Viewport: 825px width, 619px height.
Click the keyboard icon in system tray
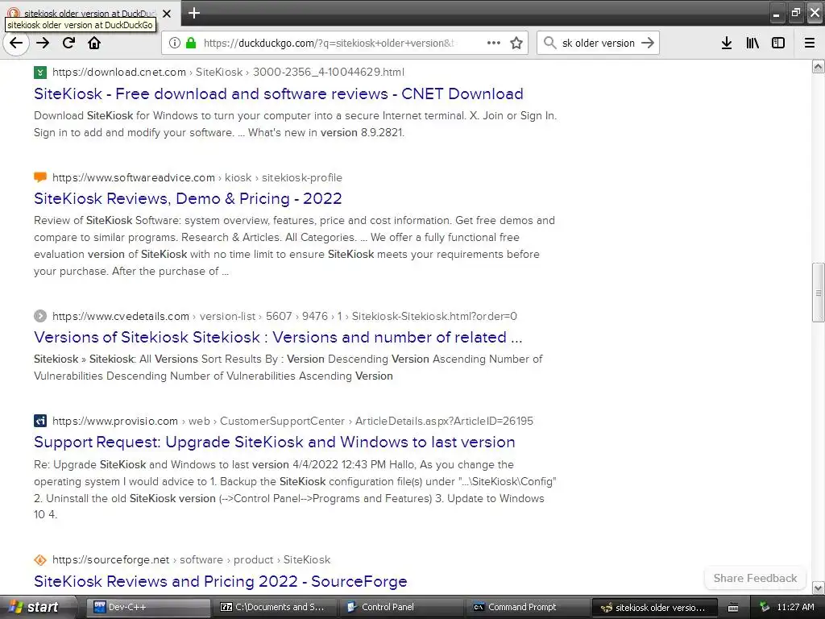[734, 608]
